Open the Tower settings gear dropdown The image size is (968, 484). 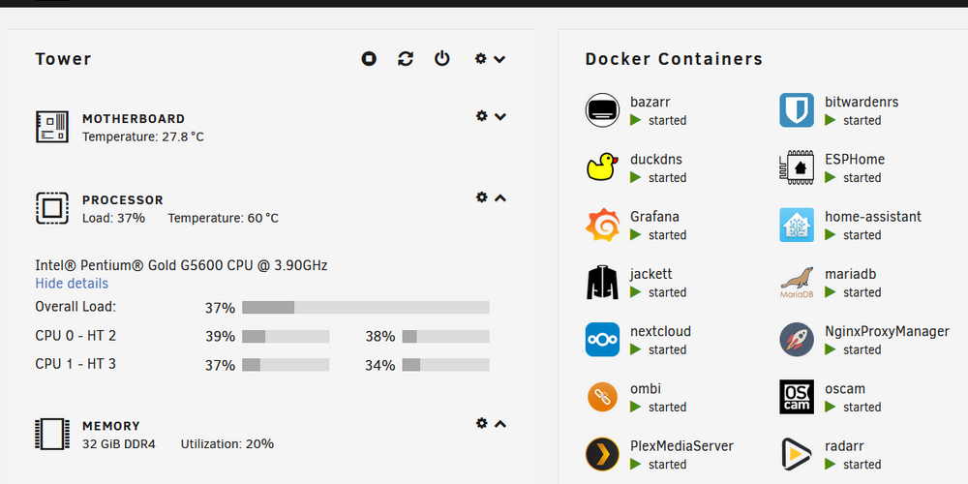490,59
